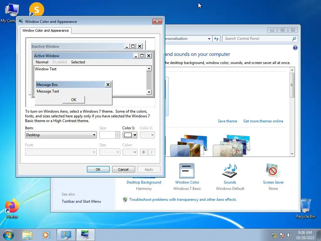Close the Window Color and Appearance dialog
This screenshot has height=241, width=321.
157,22
